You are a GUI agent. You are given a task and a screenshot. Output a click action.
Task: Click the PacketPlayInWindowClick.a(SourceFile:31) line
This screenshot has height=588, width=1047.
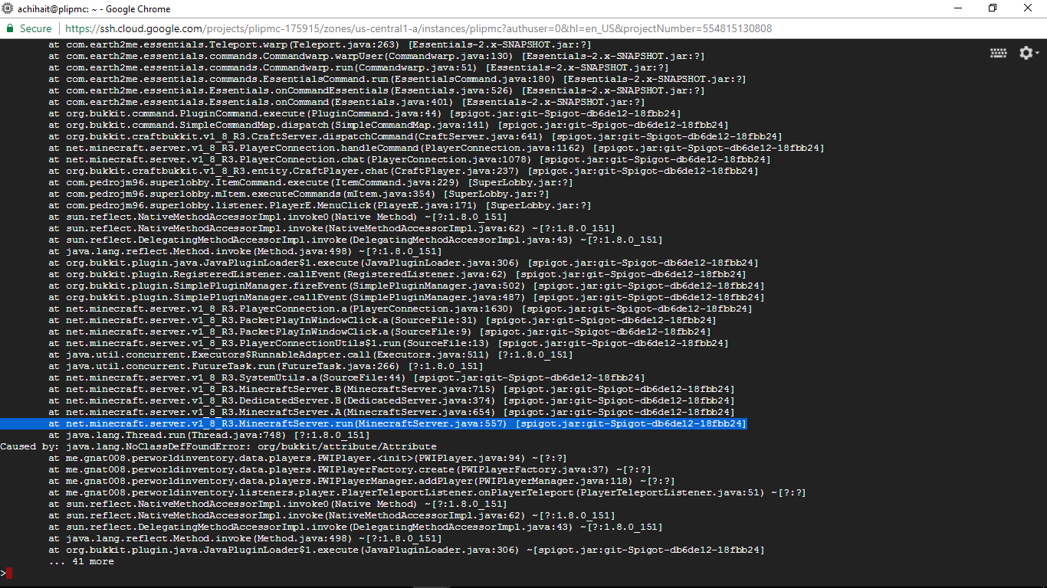pyautogui.click(x=382, y=320)
